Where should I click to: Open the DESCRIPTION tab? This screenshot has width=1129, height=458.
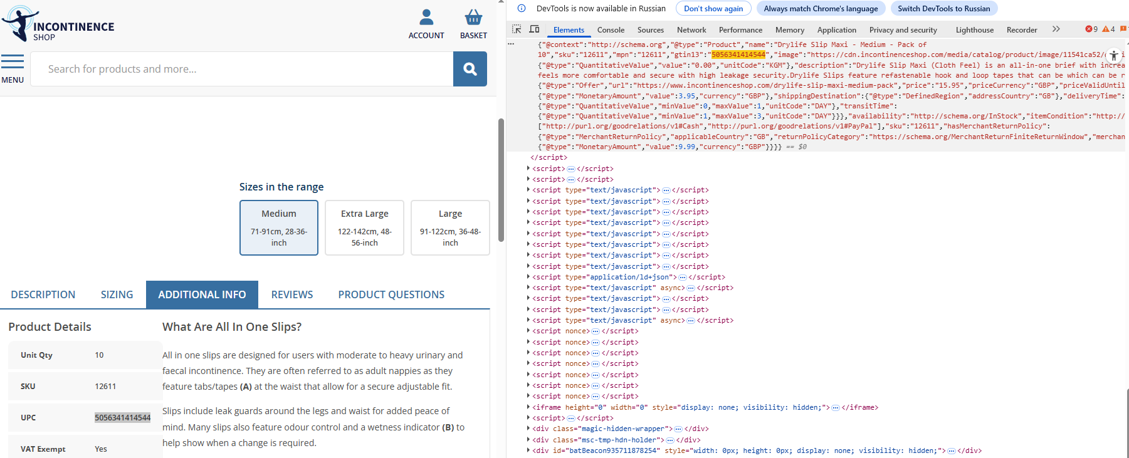[43, 294]
